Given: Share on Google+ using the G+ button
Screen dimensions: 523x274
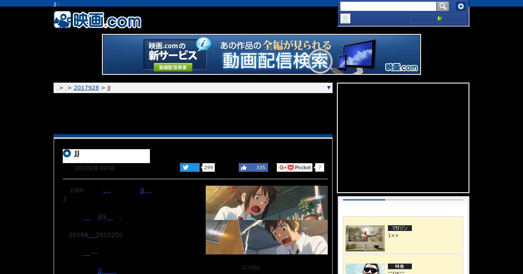Looking at the screenshot, I should coord(282,167).
